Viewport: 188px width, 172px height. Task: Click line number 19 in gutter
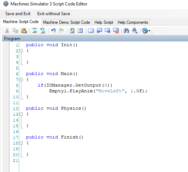click(x=16, y=149)
